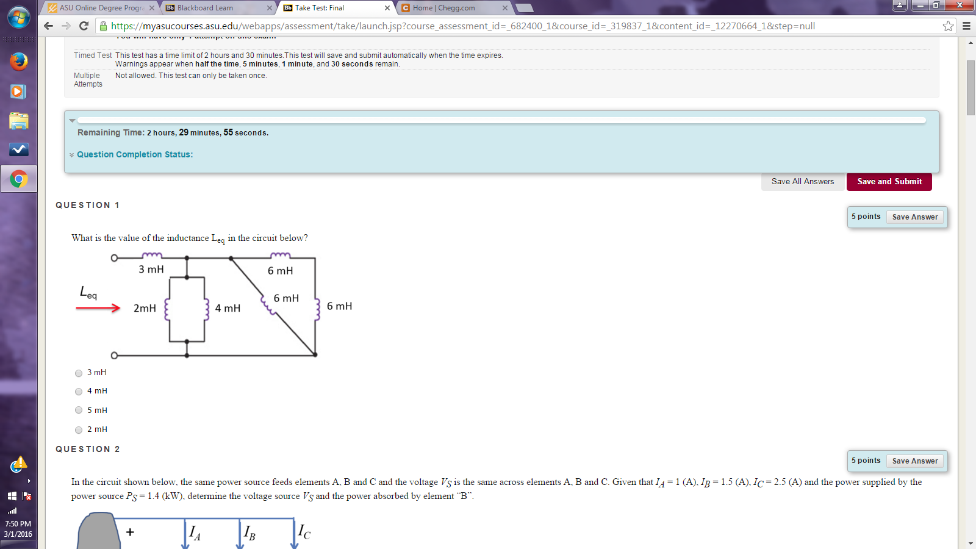Launch Firefox from the taskbar

(18, 62)
